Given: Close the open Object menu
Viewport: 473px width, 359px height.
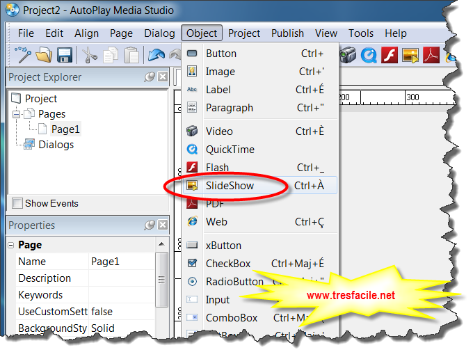Looking at the screenshot, I should coord(202,33).
